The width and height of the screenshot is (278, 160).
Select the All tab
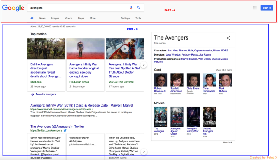point(32,18)
